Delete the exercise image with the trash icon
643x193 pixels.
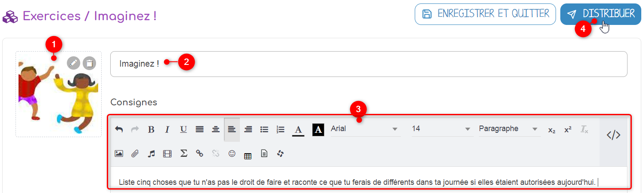click(89, 63)
